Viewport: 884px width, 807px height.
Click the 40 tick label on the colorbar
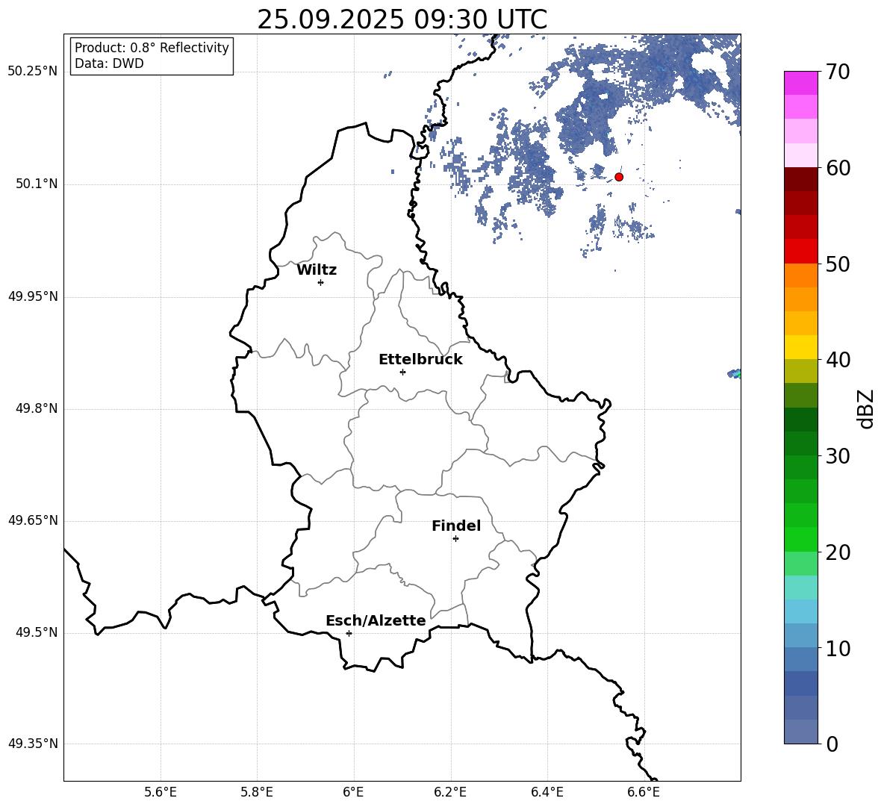click(838, 360)
